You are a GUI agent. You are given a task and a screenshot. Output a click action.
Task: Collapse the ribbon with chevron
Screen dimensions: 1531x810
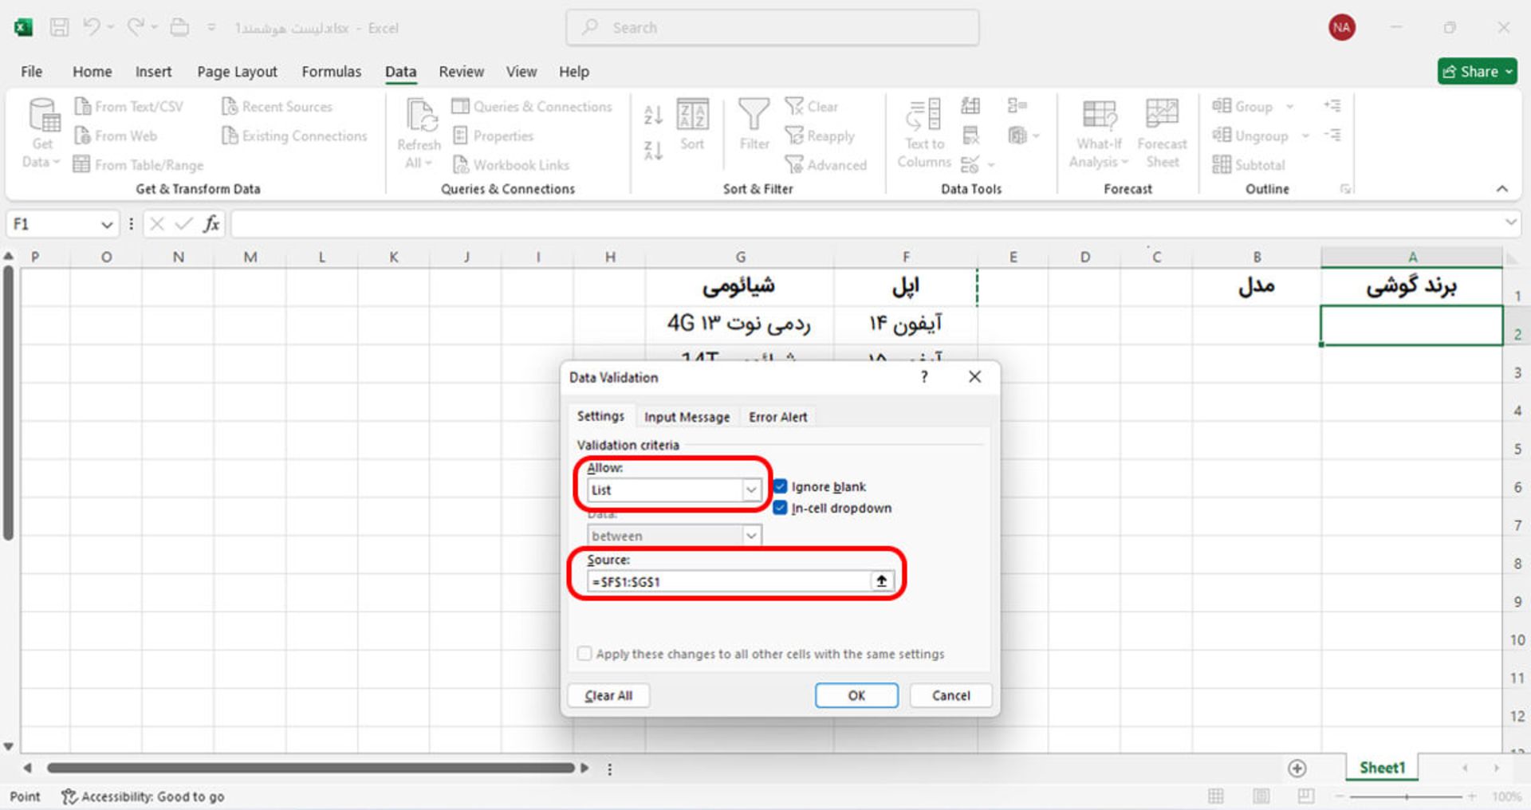(x=1502, y=189)
